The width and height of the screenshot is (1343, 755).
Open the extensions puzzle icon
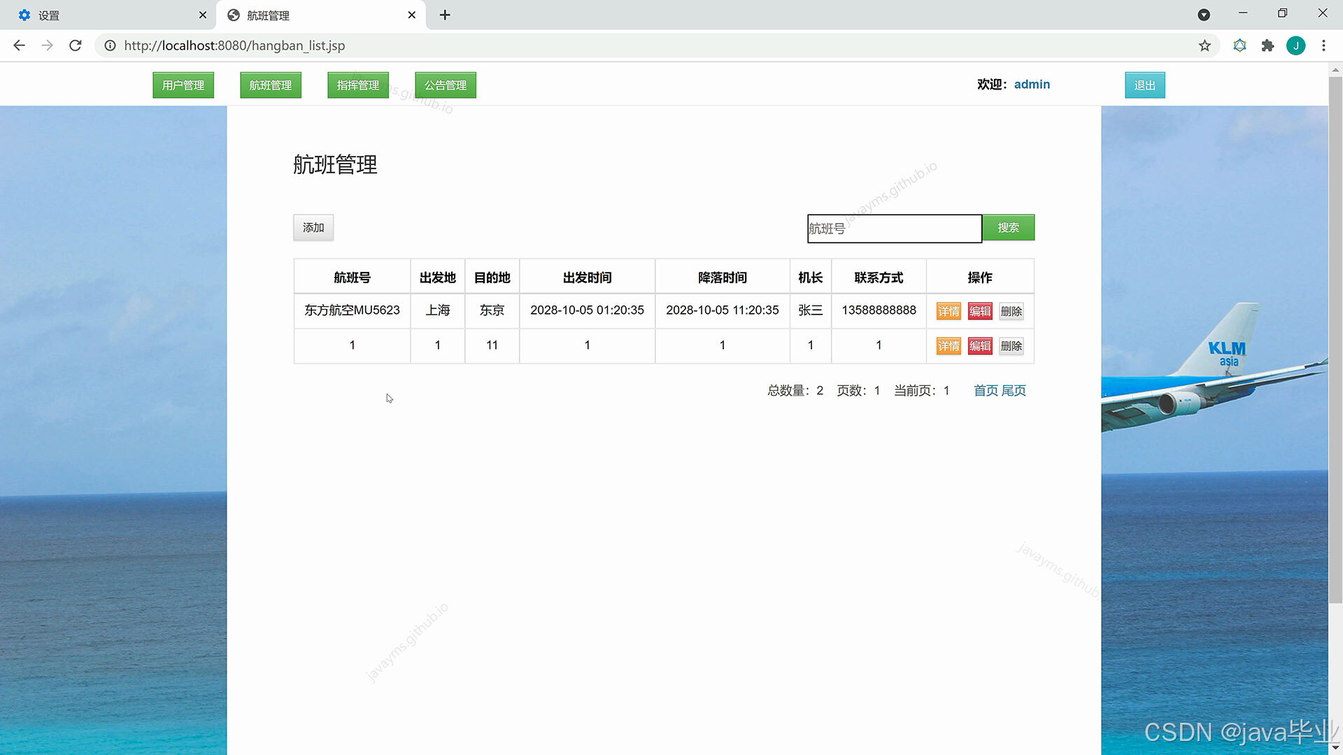click(x=1267, y=45)
